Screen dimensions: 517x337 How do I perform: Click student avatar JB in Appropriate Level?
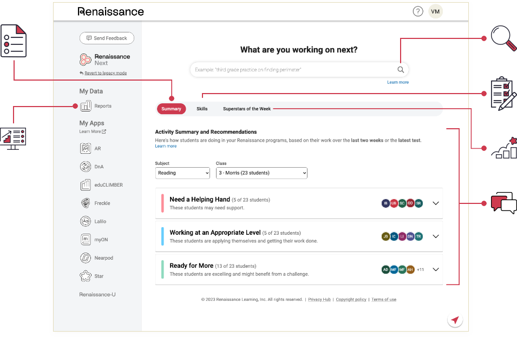click(x=385, y=236)
